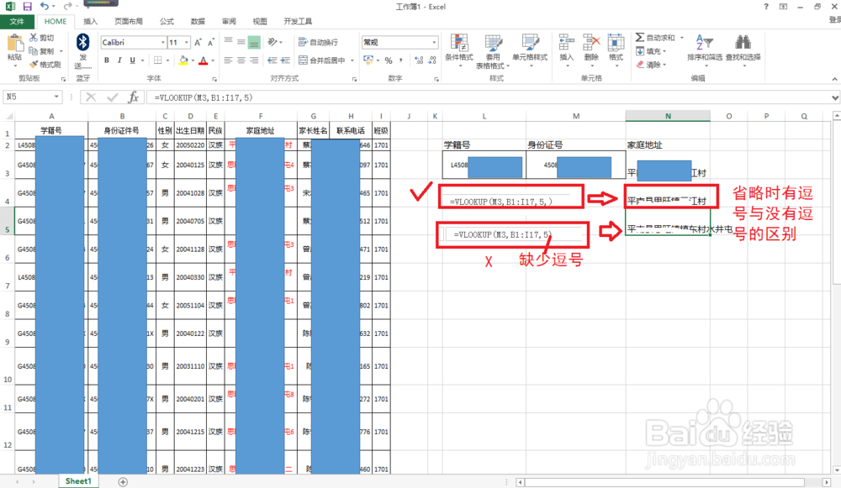Cancel formula entry with X button

91,97
